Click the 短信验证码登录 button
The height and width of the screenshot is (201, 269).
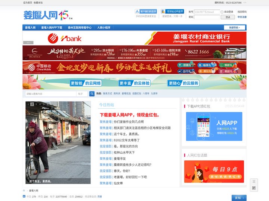(x=172, y=12)
